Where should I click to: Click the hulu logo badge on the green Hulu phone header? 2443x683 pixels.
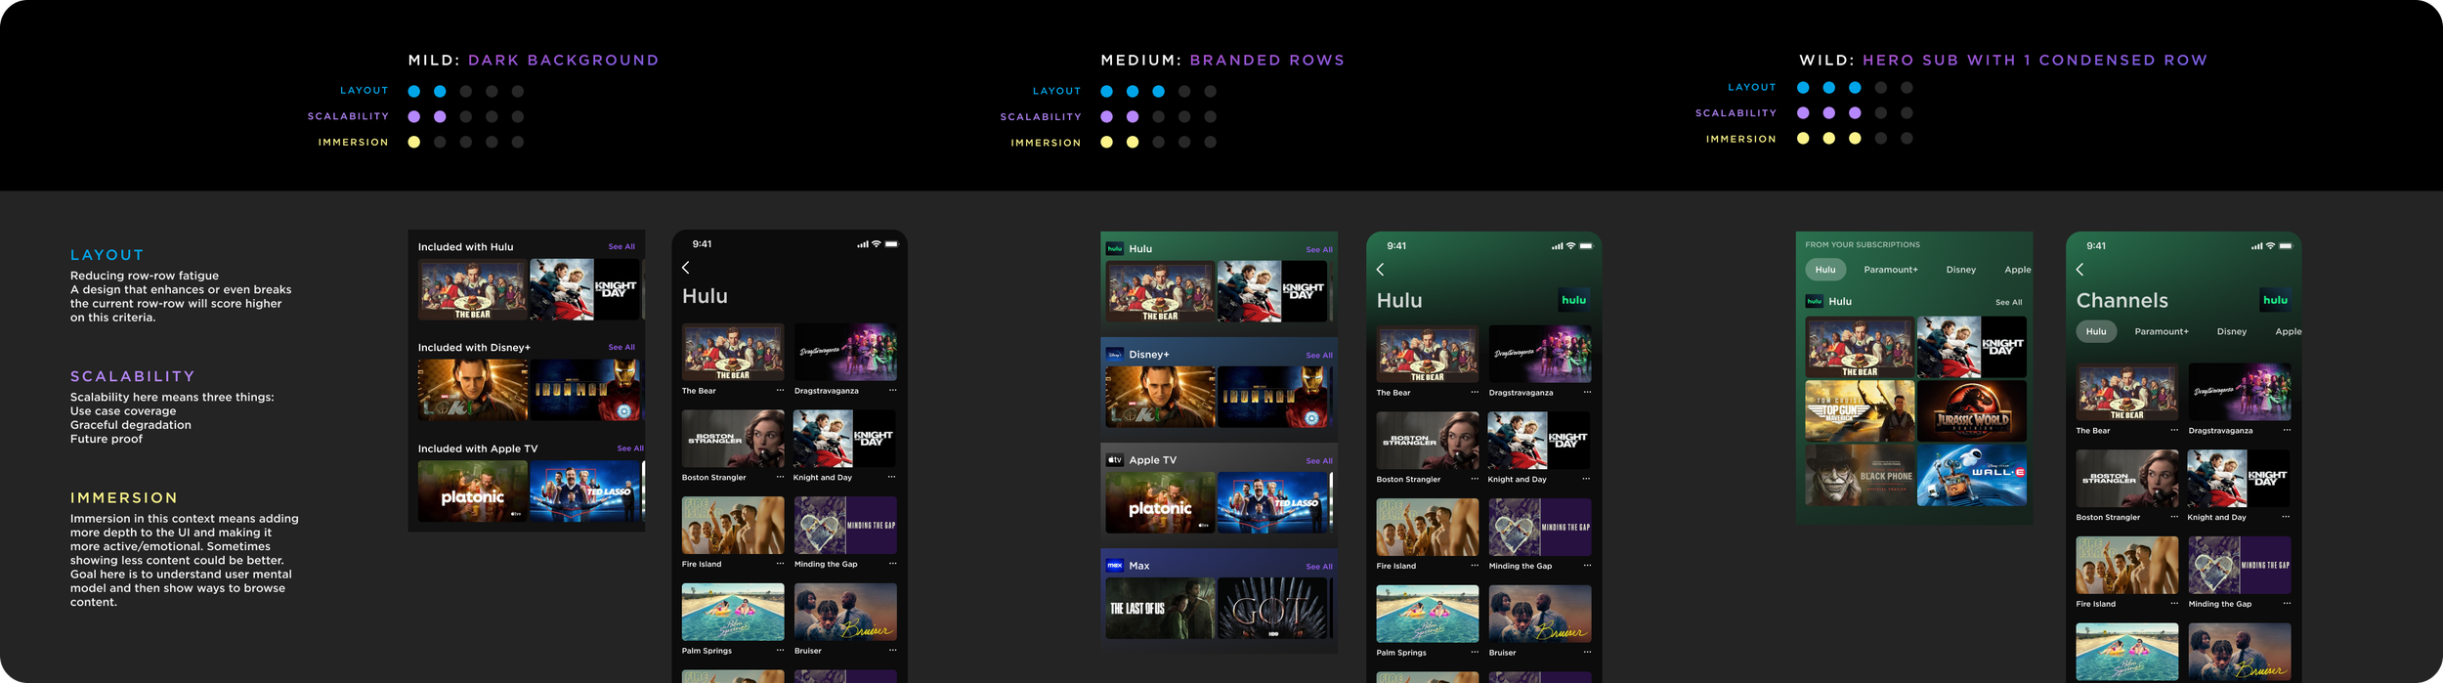(1573, 300)
